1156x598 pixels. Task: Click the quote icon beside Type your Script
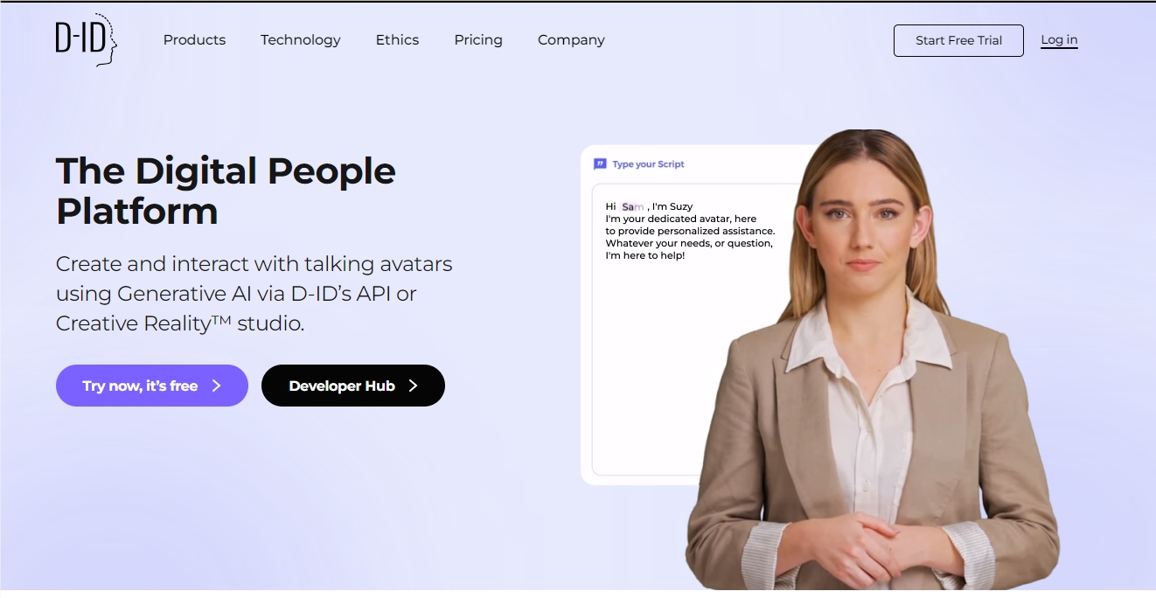600,163
